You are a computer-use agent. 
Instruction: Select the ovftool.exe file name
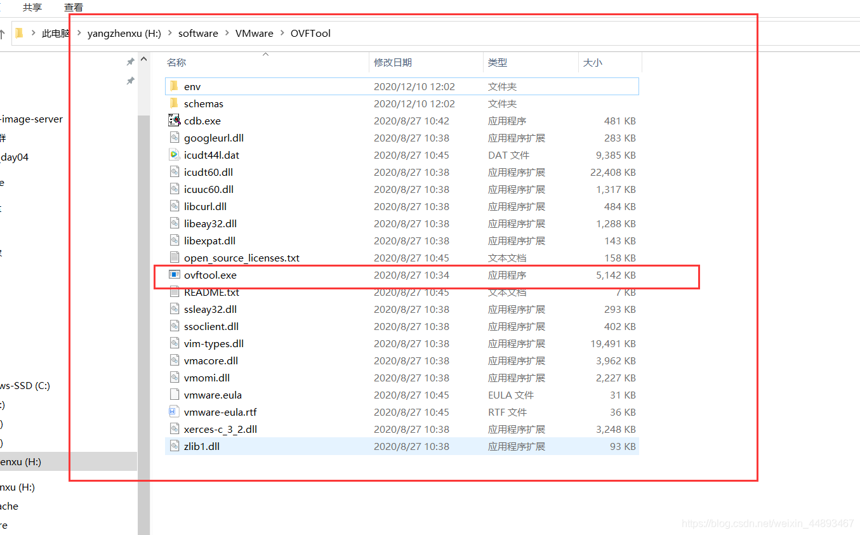[210, 275]
